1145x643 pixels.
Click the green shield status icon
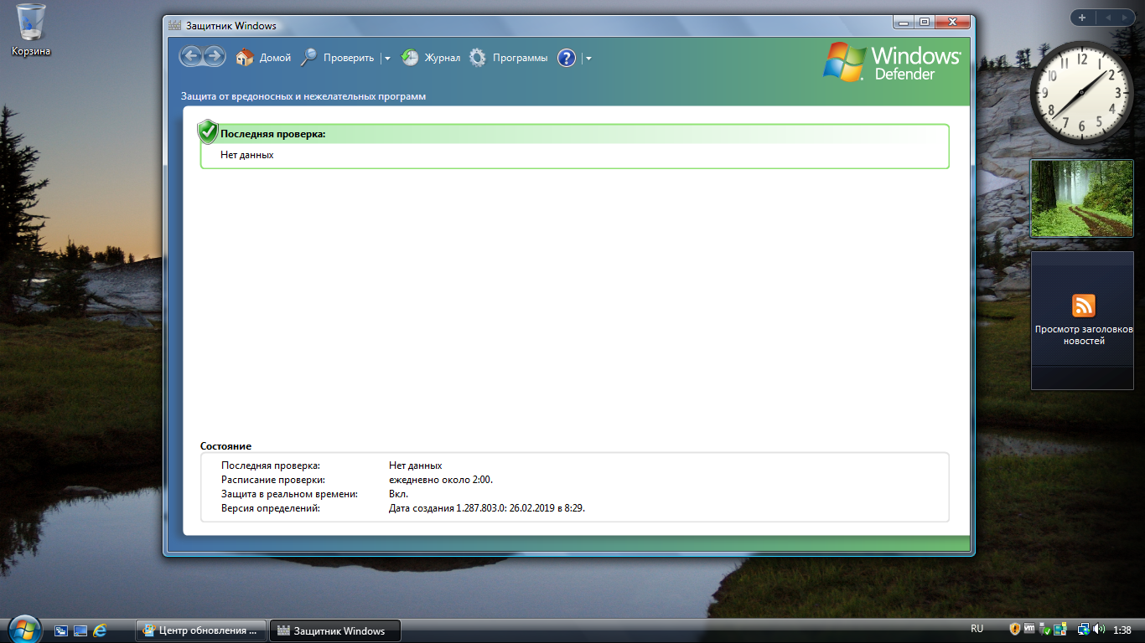(208, 131)
